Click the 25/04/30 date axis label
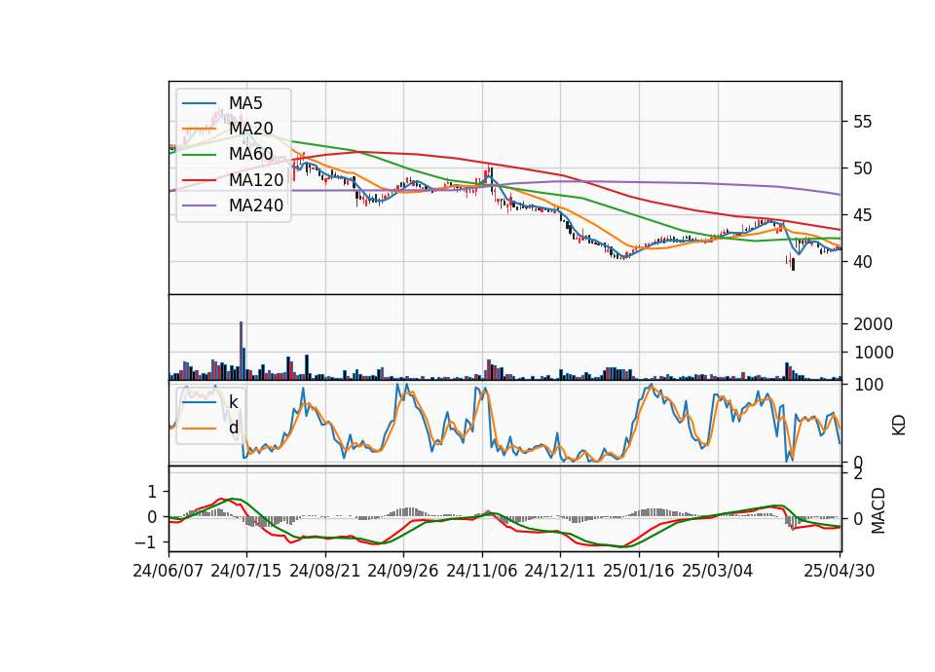 coord(839,571)
